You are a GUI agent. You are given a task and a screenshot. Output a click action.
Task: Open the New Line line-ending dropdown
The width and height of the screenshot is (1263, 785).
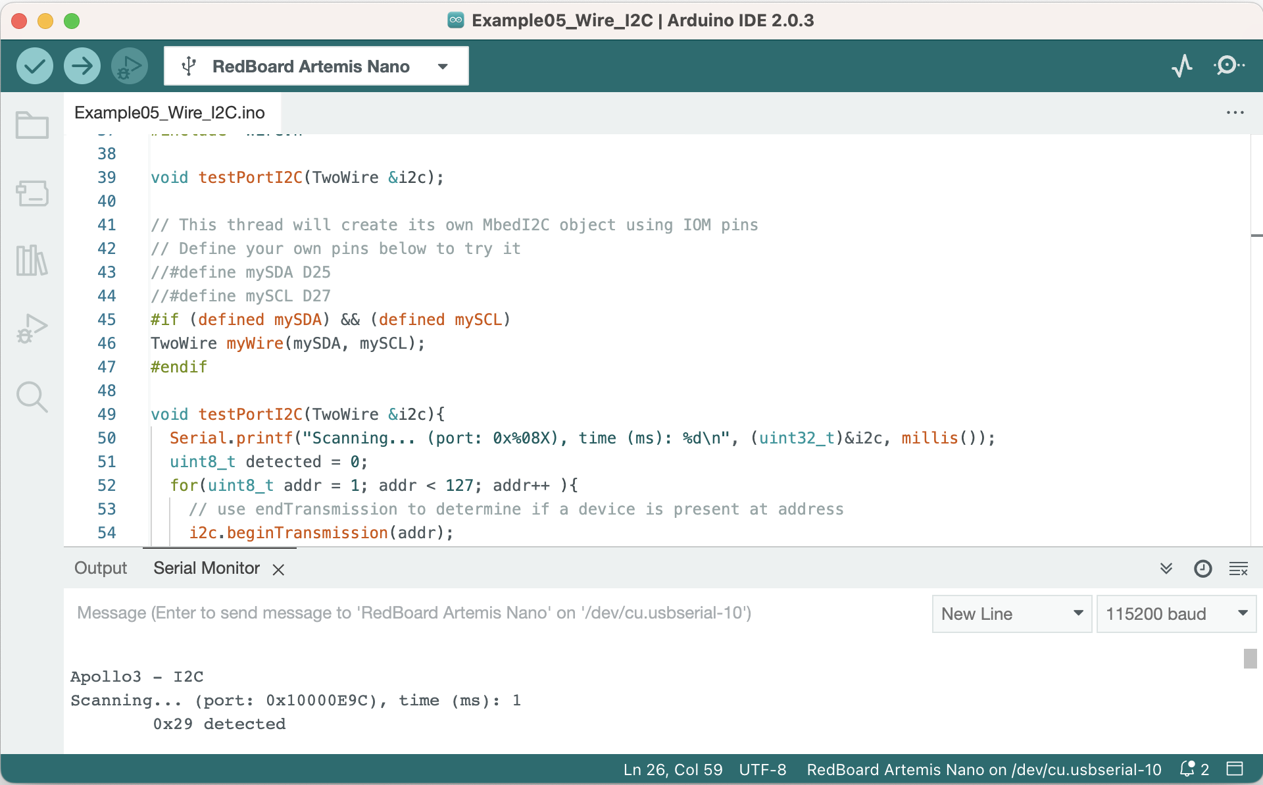(x=1012, y=614)
